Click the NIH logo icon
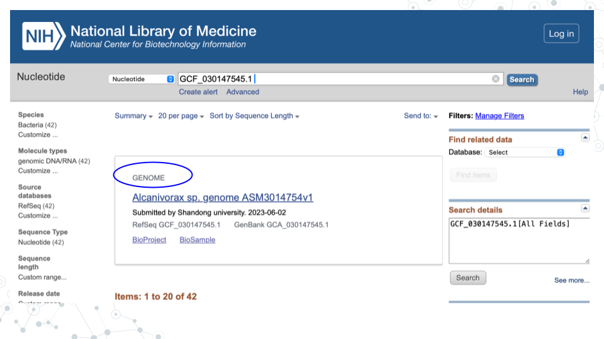Viewport: 604px width, 339px height. pos(43,36)
